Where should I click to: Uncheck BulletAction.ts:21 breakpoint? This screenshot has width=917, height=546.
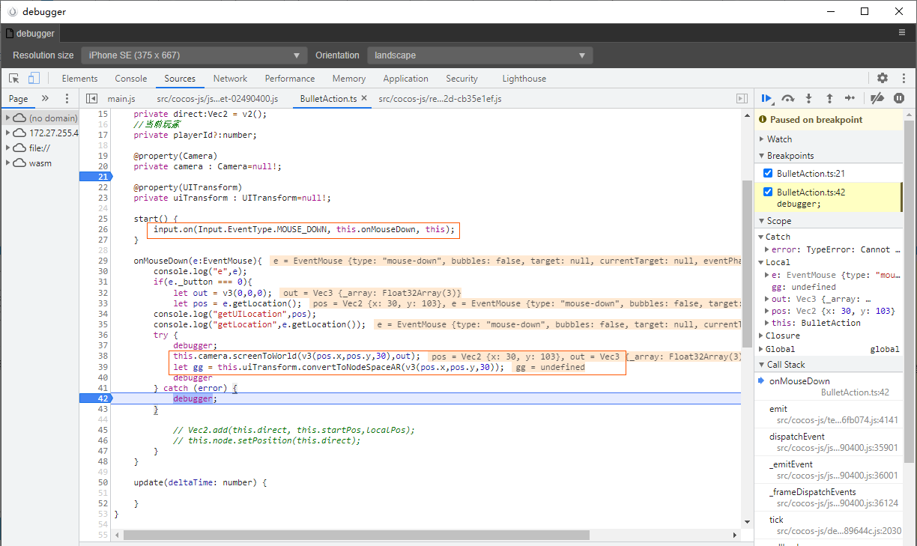pyautogui.click(x=767, y=173)
